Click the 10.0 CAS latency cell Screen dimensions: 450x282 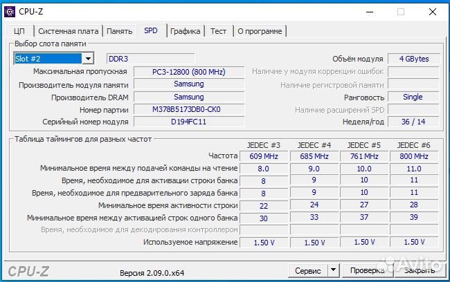(364, 169)
